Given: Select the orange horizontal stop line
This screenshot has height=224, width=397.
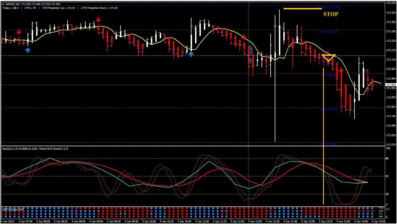Looking at the screenshot, I should 303,9.
